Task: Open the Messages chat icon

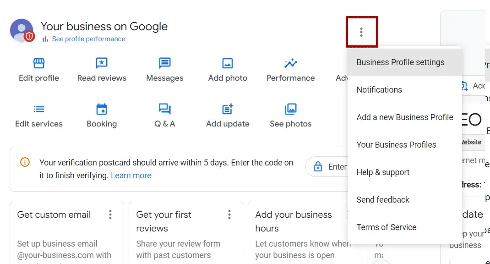Action: (165, 63)
